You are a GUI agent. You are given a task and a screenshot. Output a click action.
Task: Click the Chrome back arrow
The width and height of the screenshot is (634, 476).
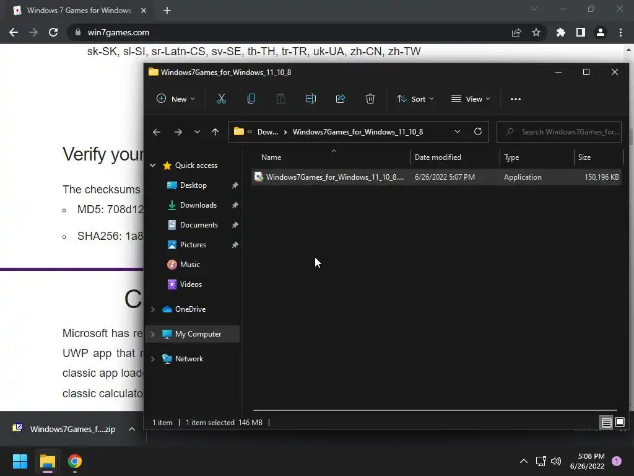click(x=14, y=32)
